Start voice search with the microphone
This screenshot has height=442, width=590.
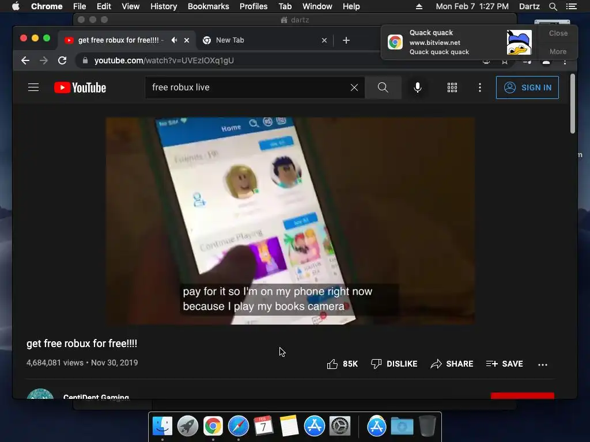coord(417,87)
